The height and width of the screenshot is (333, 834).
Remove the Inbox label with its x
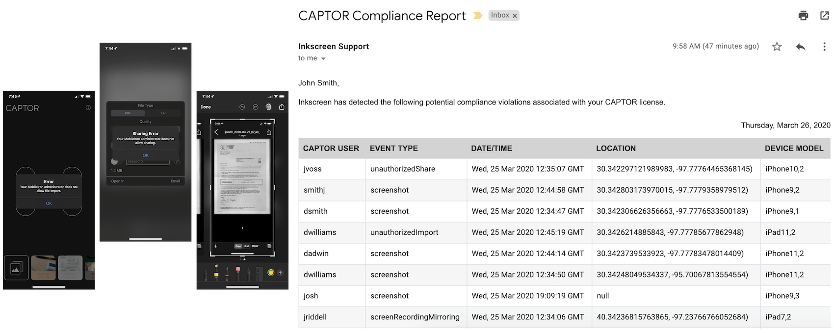pos(515,16)
